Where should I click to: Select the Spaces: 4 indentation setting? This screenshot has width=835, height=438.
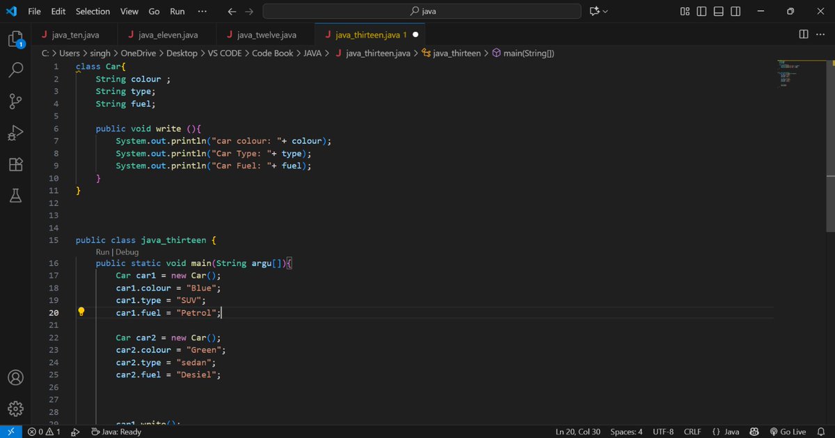click(626, 432)
